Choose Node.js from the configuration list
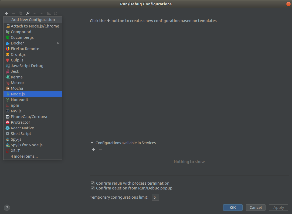 pyautogui.click(x=33, y=94)
